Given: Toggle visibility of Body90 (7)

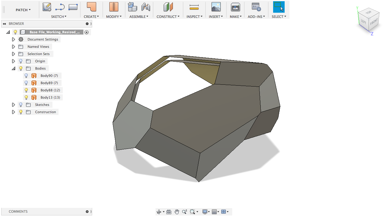Looking at the screenshot, I should (x=26, y=76).
